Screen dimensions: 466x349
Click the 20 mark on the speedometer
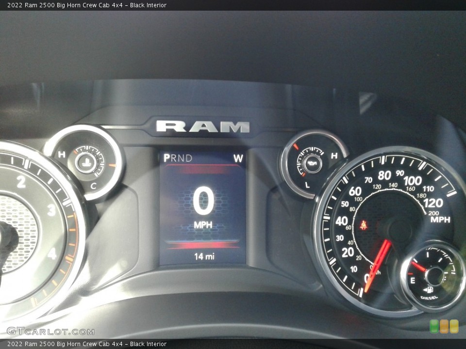348,252
